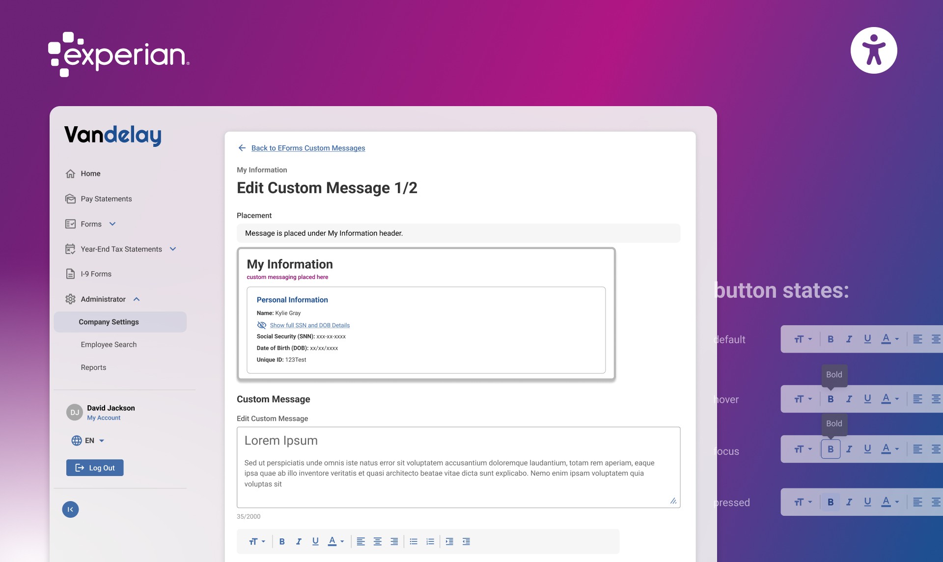Click the DJ avatar circle
The height and width of the screenshot is (562, 943).
tap(75, 412)
